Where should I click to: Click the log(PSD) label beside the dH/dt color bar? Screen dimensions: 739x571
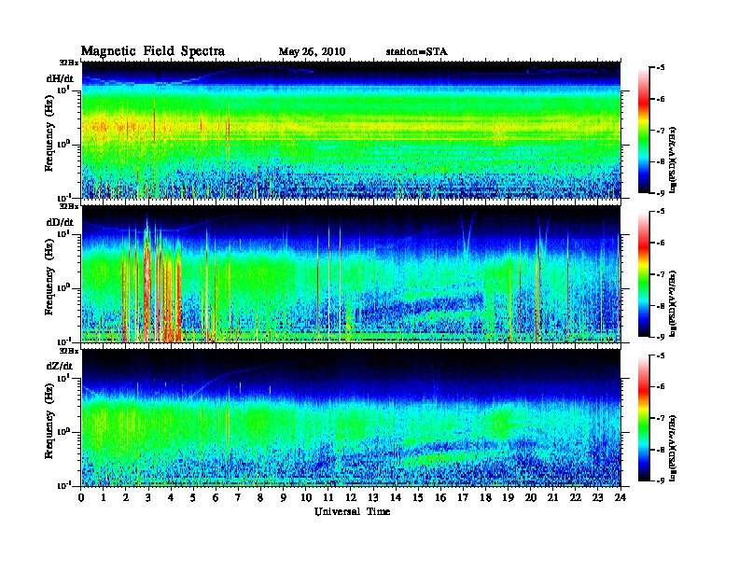[674, 160]
